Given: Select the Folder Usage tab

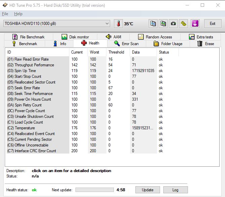Looking at the screenshot, I should [x=168, y=44].
